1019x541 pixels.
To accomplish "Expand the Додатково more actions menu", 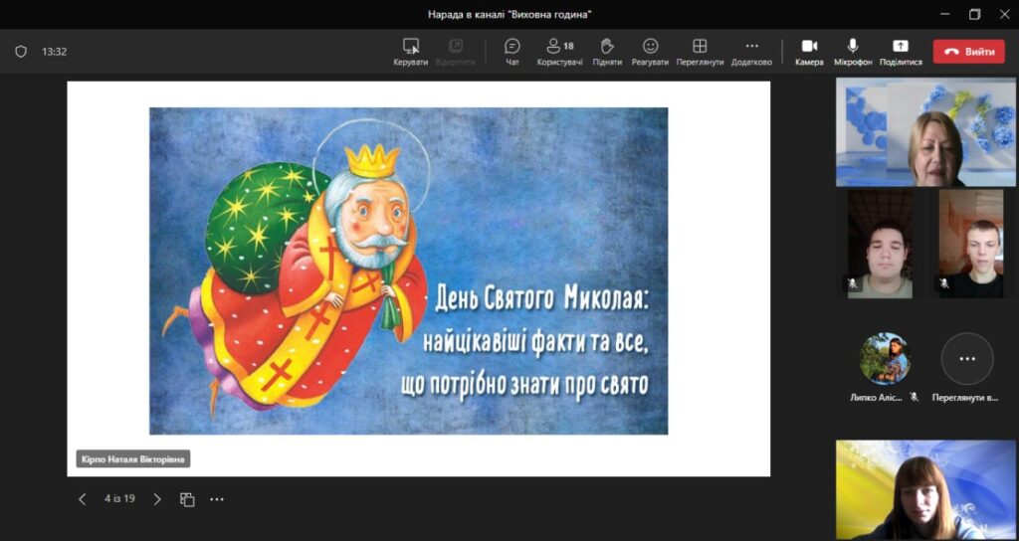I will [751, 52].
